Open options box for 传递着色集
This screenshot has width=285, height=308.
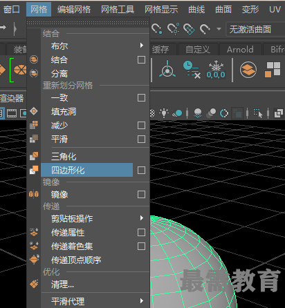pos(141,247)
